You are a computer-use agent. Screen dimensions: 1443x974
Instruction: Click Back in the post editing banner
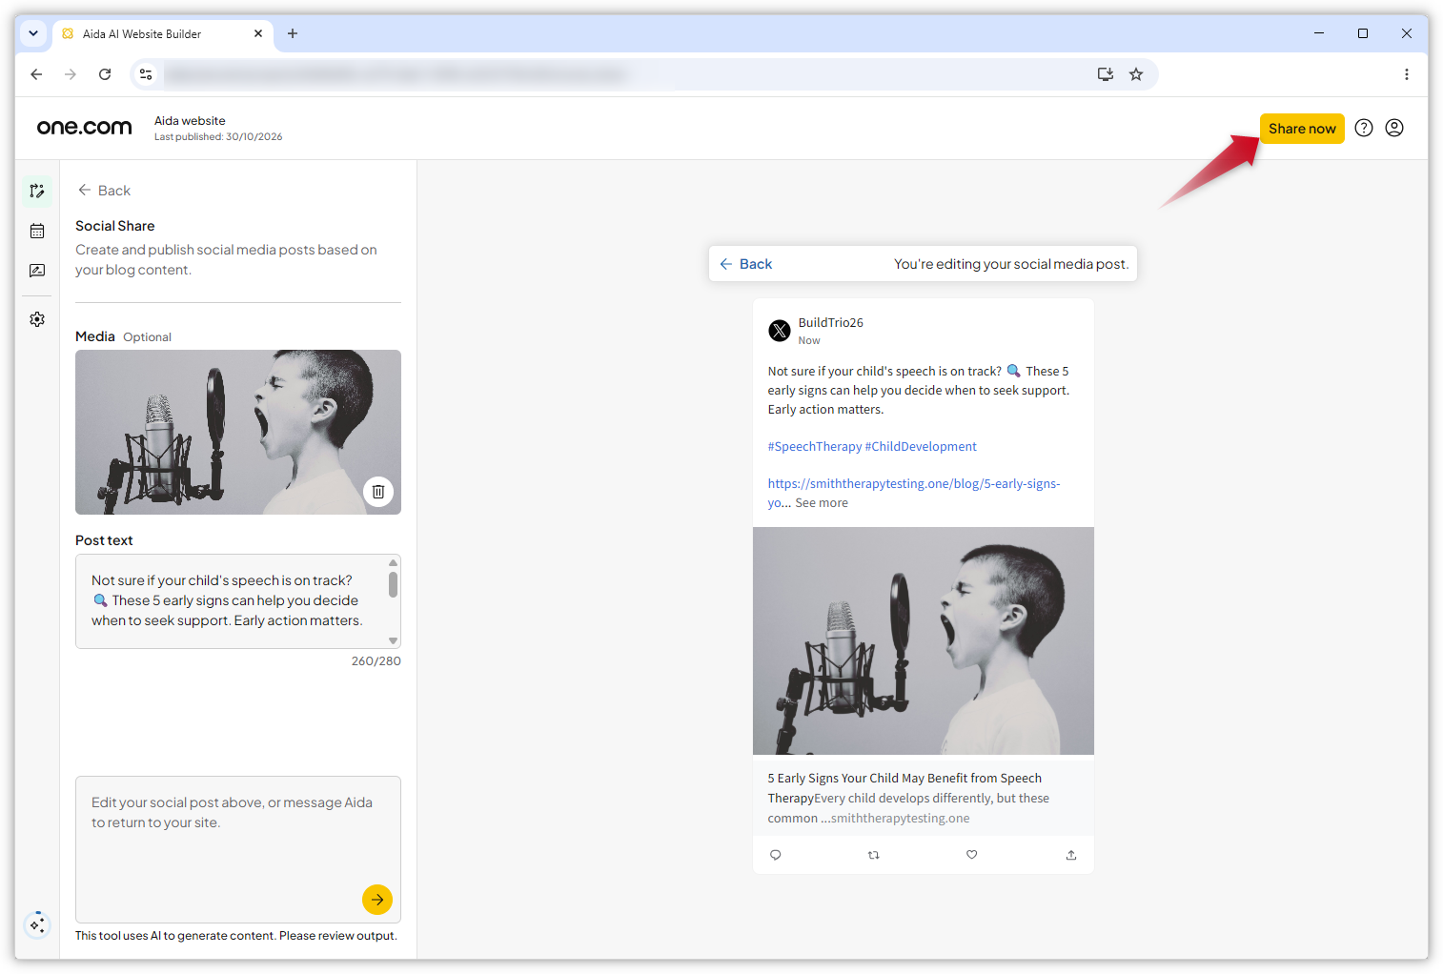746,264
